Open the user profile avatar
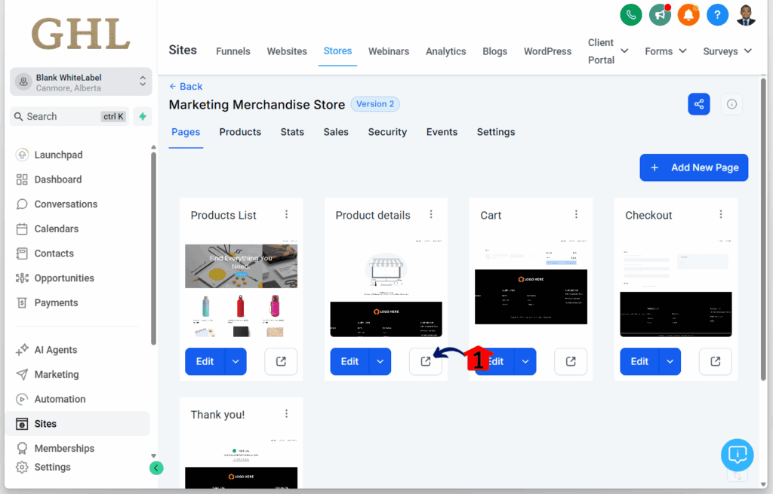The width and height of the screenshot is (773, 494). [746, 15]
